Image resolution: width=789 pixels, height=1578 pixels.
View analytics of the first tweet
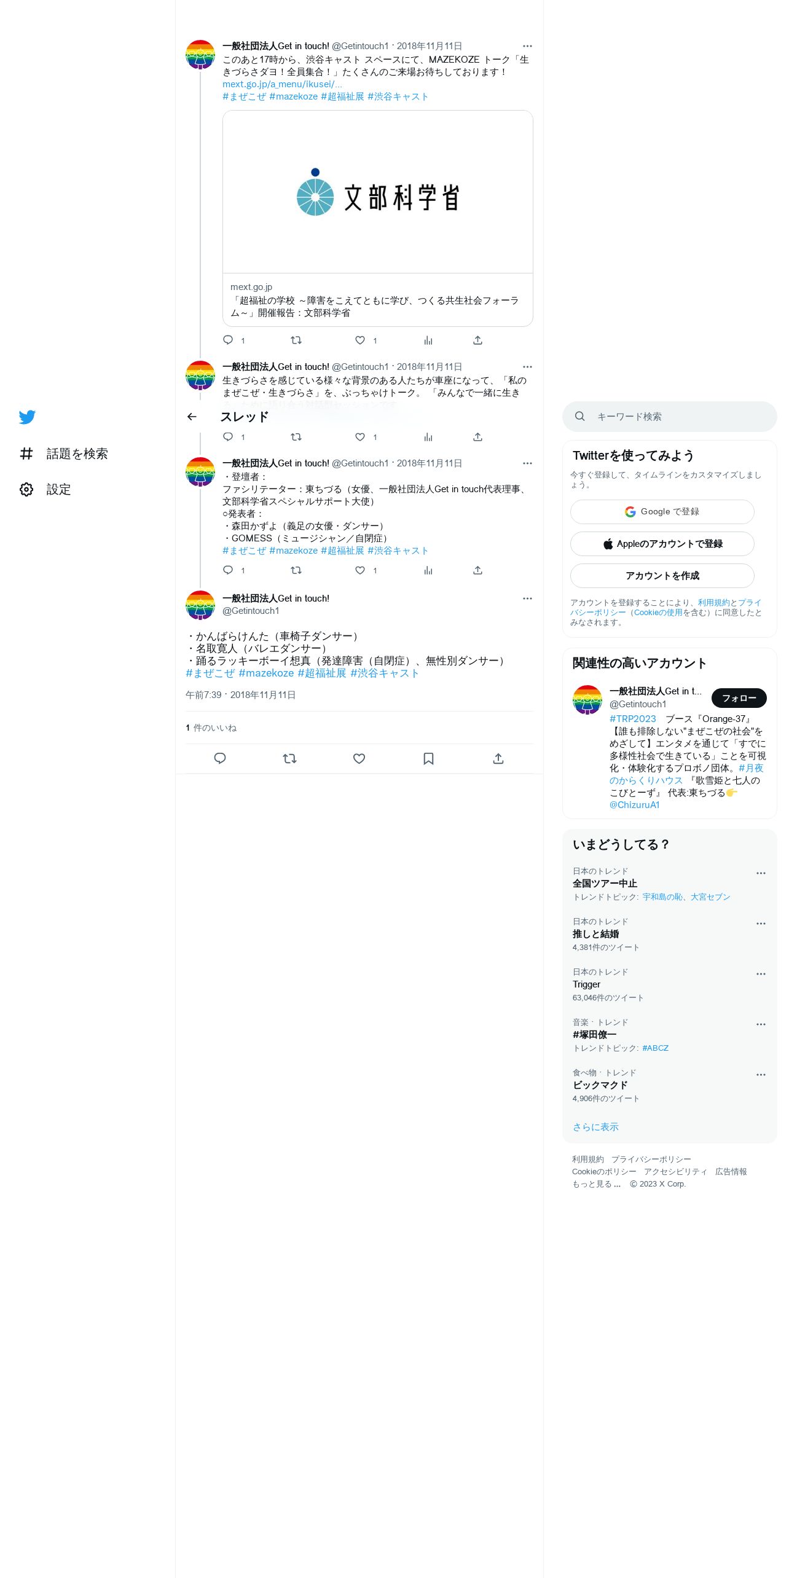coord(428,340)
